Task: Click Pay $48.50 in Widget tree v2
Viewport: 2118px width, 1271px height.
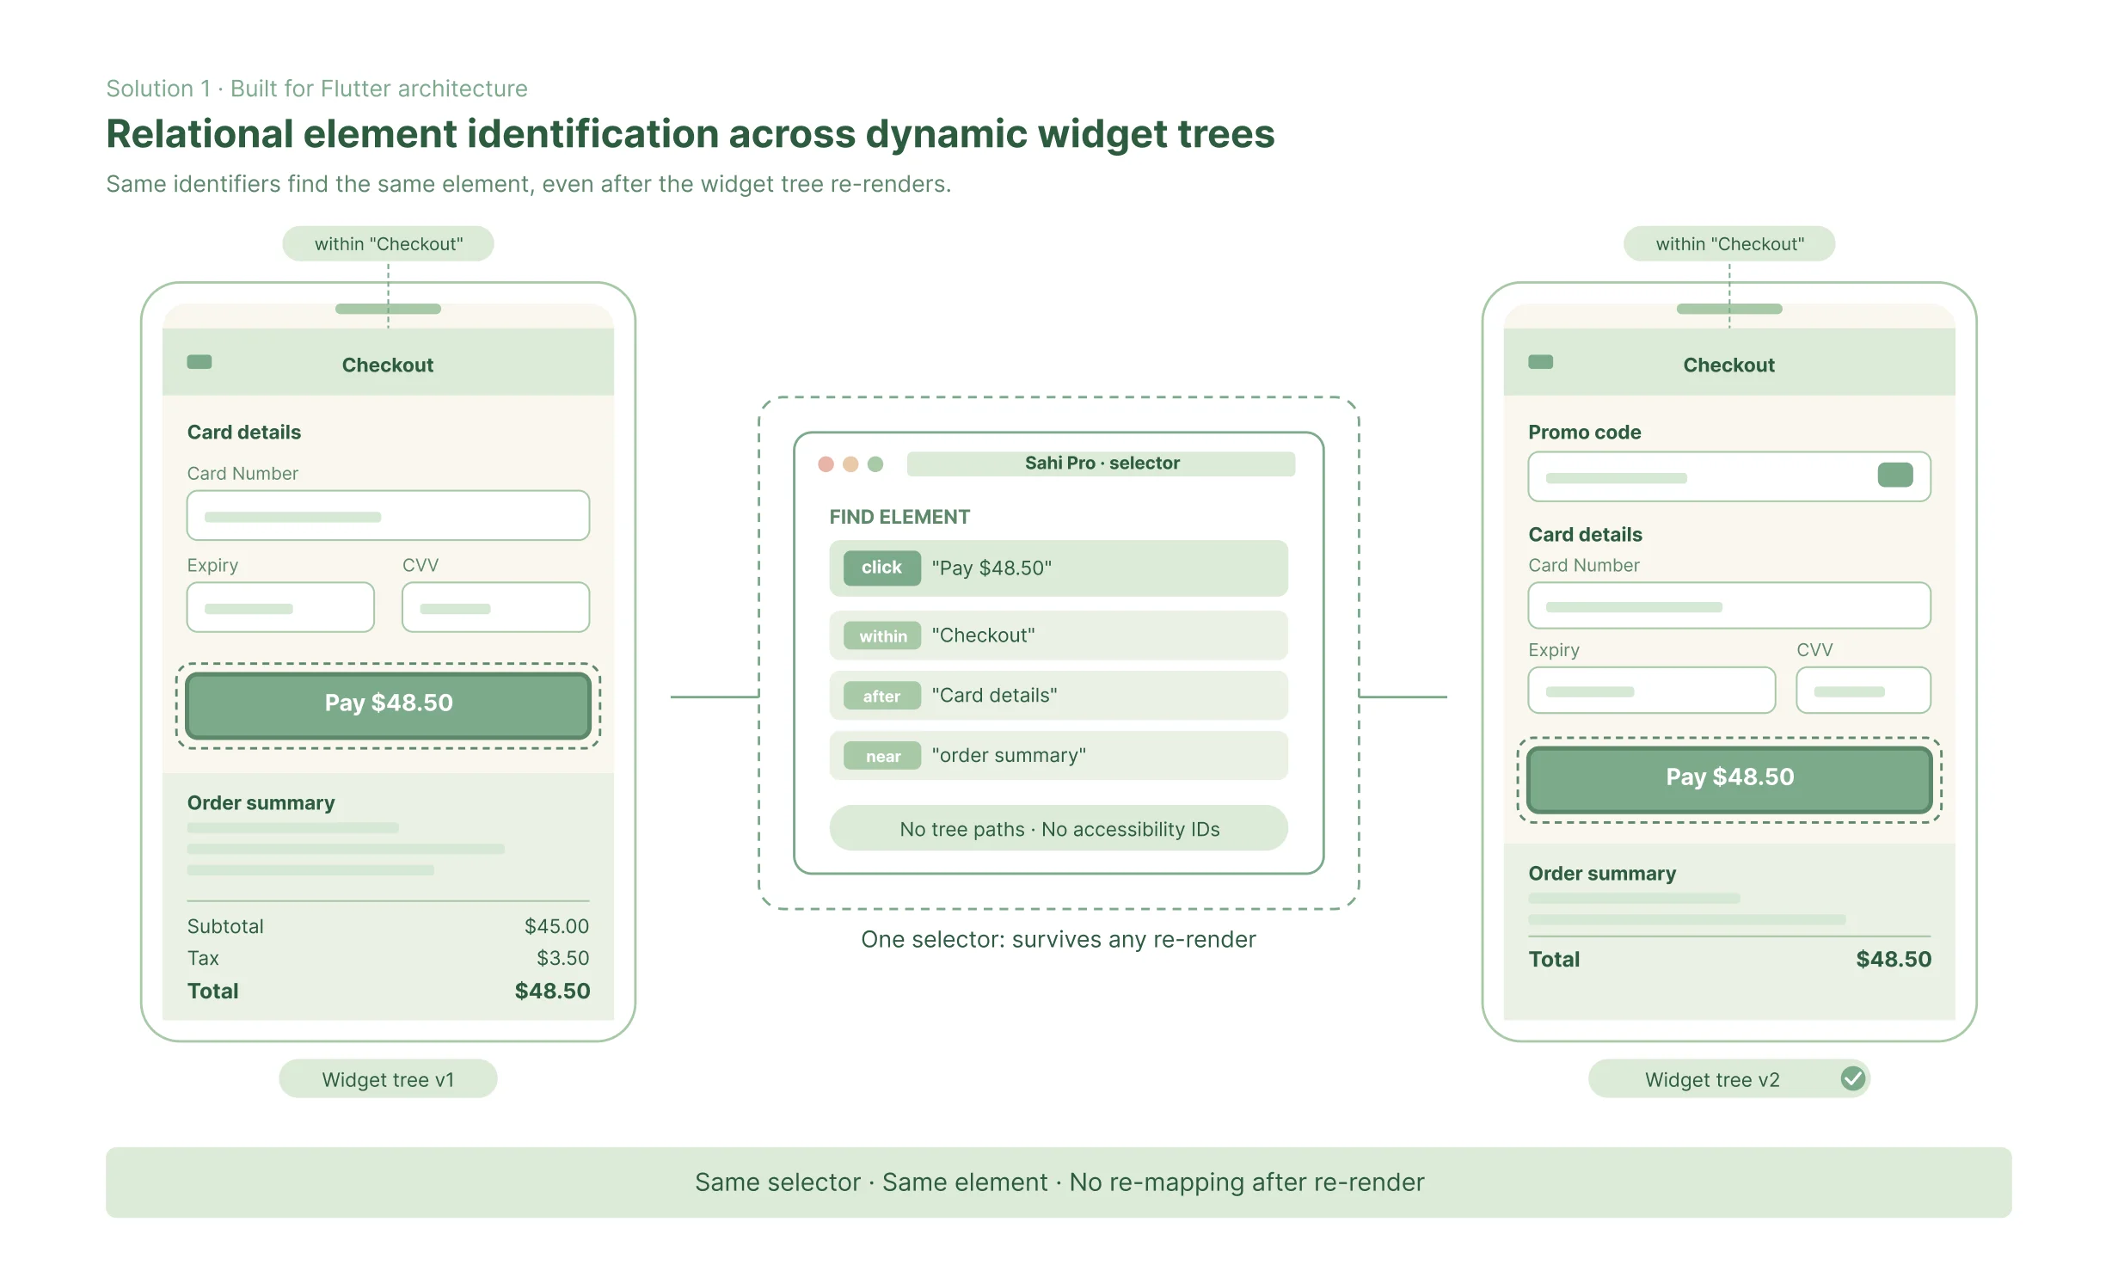Action: tap(1730, 778)
